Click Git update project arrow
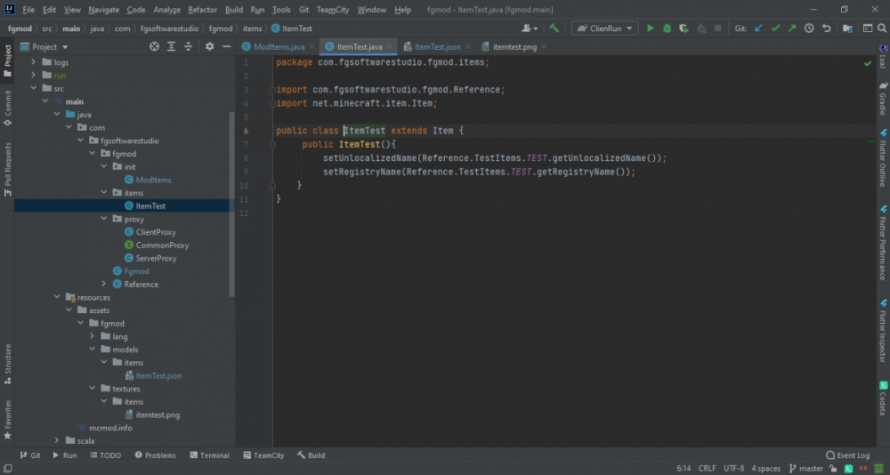 [758, 28]
